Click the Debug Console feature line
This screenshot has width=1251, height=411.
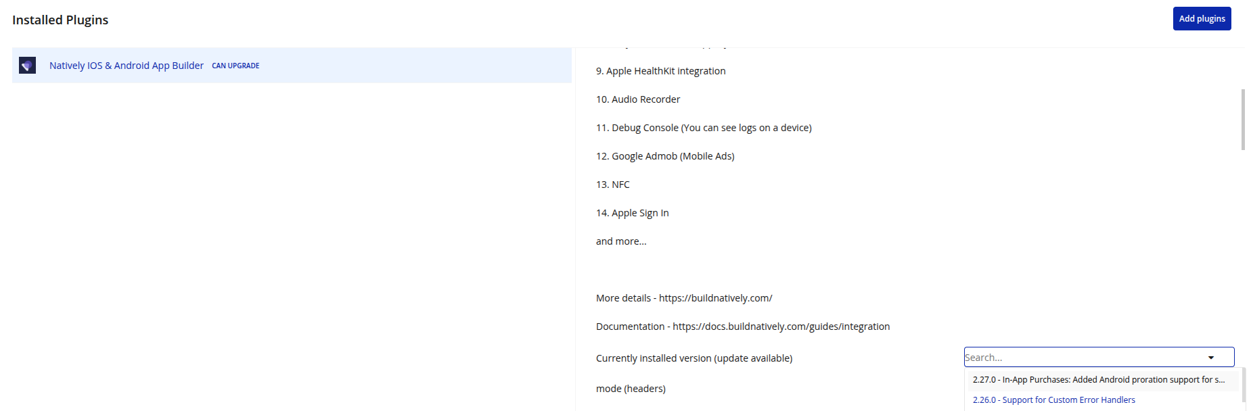click(x=704, y=128)
